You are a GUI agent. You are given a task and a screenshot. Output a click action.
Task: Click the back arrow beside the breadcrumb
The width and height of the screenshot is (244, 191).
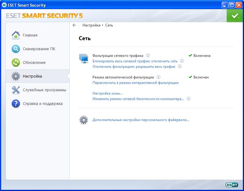(x=74, y=25)
